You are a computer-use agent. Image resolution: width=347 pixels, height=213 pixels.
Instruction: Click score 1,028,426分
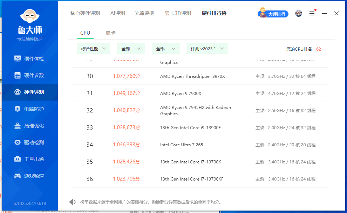127,162
